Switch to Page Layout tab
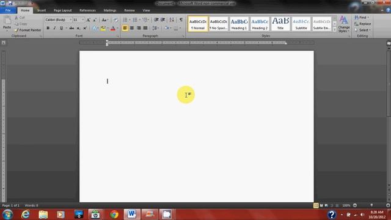 pos(62,10)
